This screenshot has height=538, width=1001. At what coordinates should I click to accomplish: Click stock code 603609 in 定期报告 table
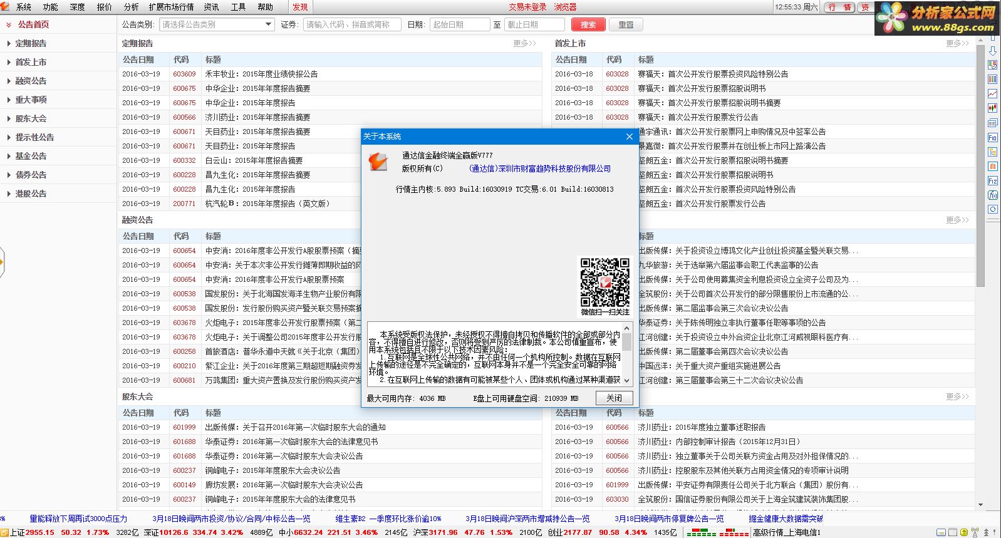[184, 74]
